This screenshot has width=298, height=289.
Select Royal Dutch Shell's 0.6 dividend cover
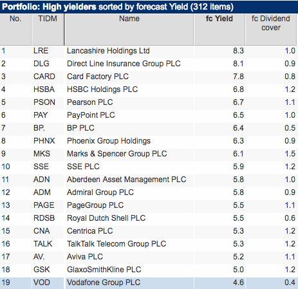coord(290,218)
